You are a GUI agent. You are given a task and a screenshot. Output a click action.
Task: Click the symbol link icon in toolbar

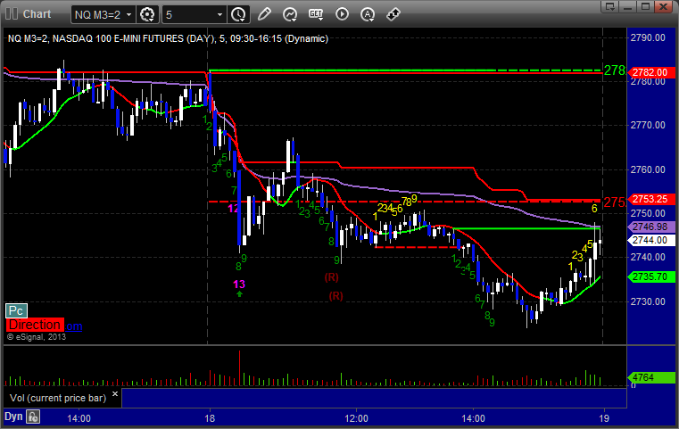point(393,14)
